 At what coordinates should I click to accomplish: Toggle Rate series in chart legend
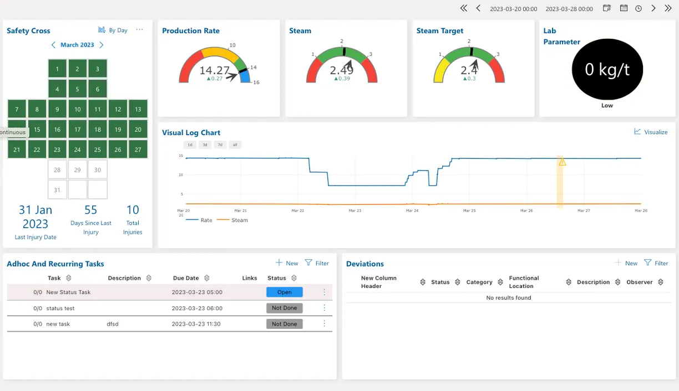[199, 220]
